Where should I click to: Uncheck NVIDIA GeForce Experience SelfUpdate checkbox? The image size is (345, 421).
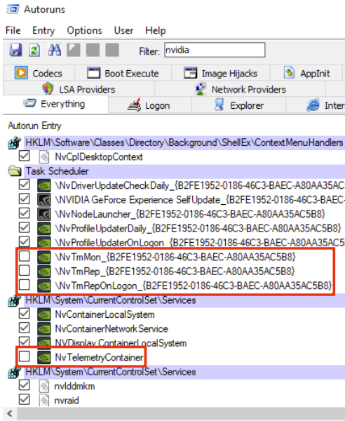pyautogui.click(x=24, y=199)
